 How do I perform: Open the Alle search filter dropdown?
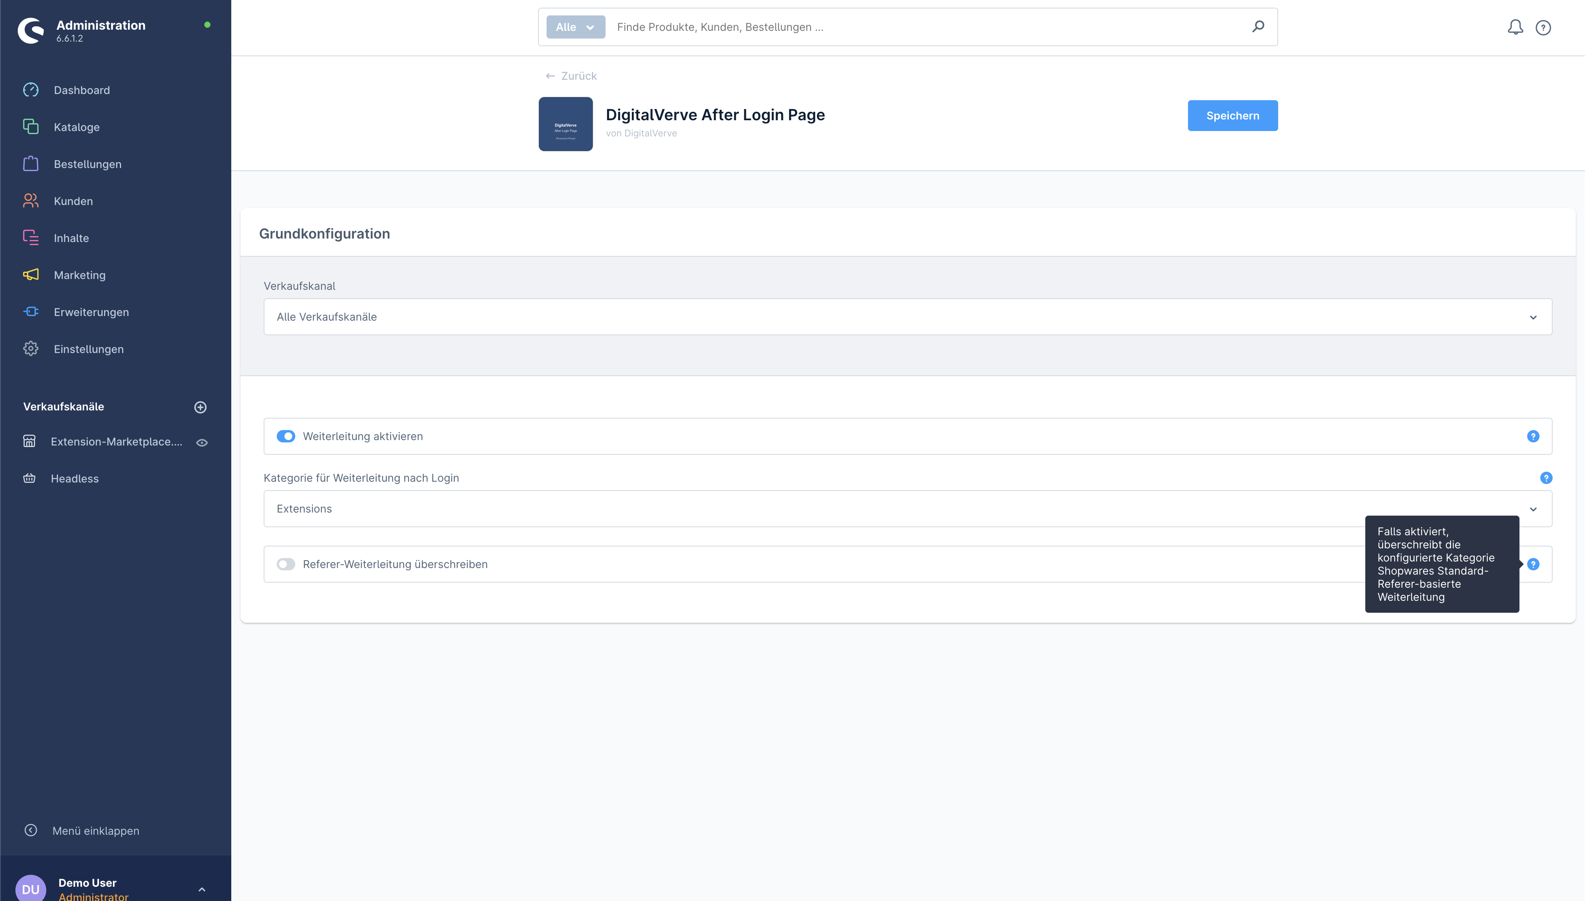pos(575,27)
